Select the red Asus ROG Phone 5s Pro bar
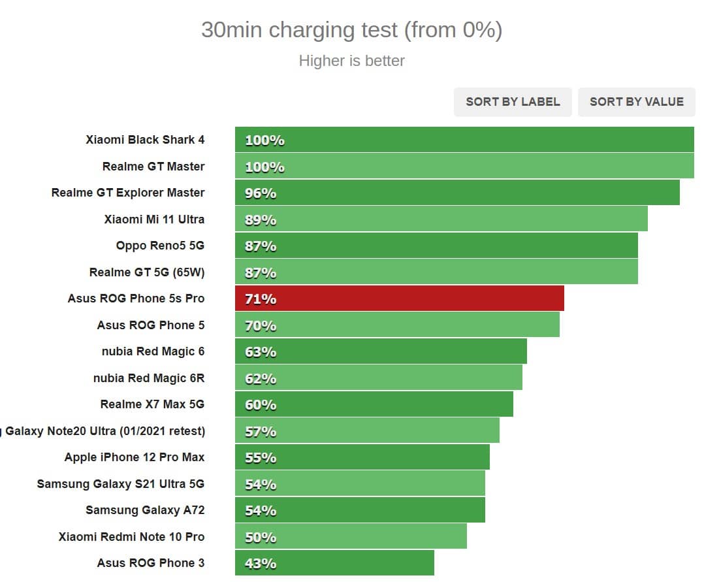704x582 pixels. click(399, 299)
